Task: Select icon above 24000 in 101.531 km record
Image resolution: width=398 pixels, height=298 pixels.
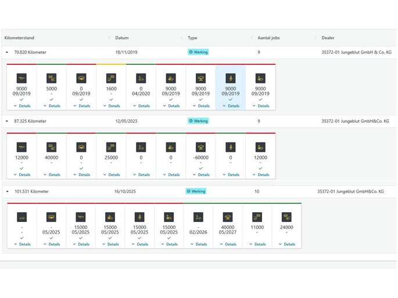Action: coord(286,217)
